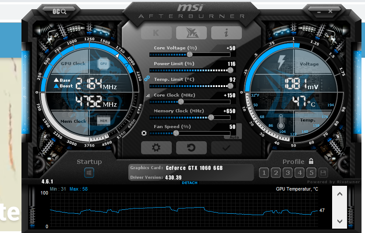The height and width of the screenshot is (233, 365).
Task: Click the GPU chip icon in clock gauge
Action: pyautogui.click(x=103, y=64)
